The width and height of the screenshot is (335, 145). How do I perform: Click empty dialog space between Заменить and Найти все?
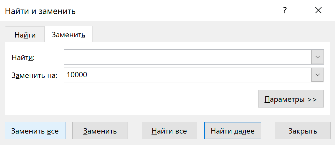pos(135,131)
